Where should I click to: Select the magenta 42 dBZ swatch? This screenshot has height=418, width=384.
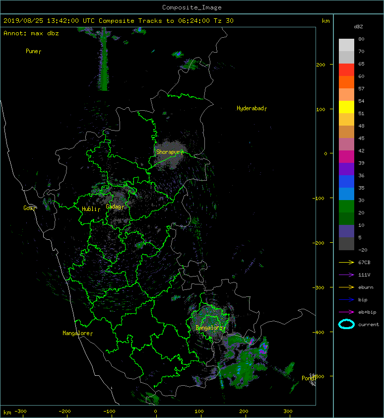346,157
